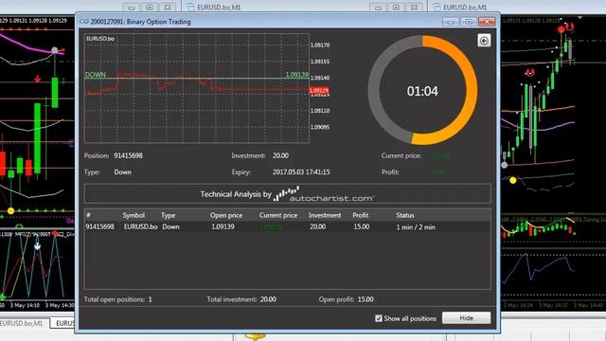Viewport: 606px width, 341px height.
Task: Click the Open price column header
Action: pyautogui.click(x=226, y=215)
